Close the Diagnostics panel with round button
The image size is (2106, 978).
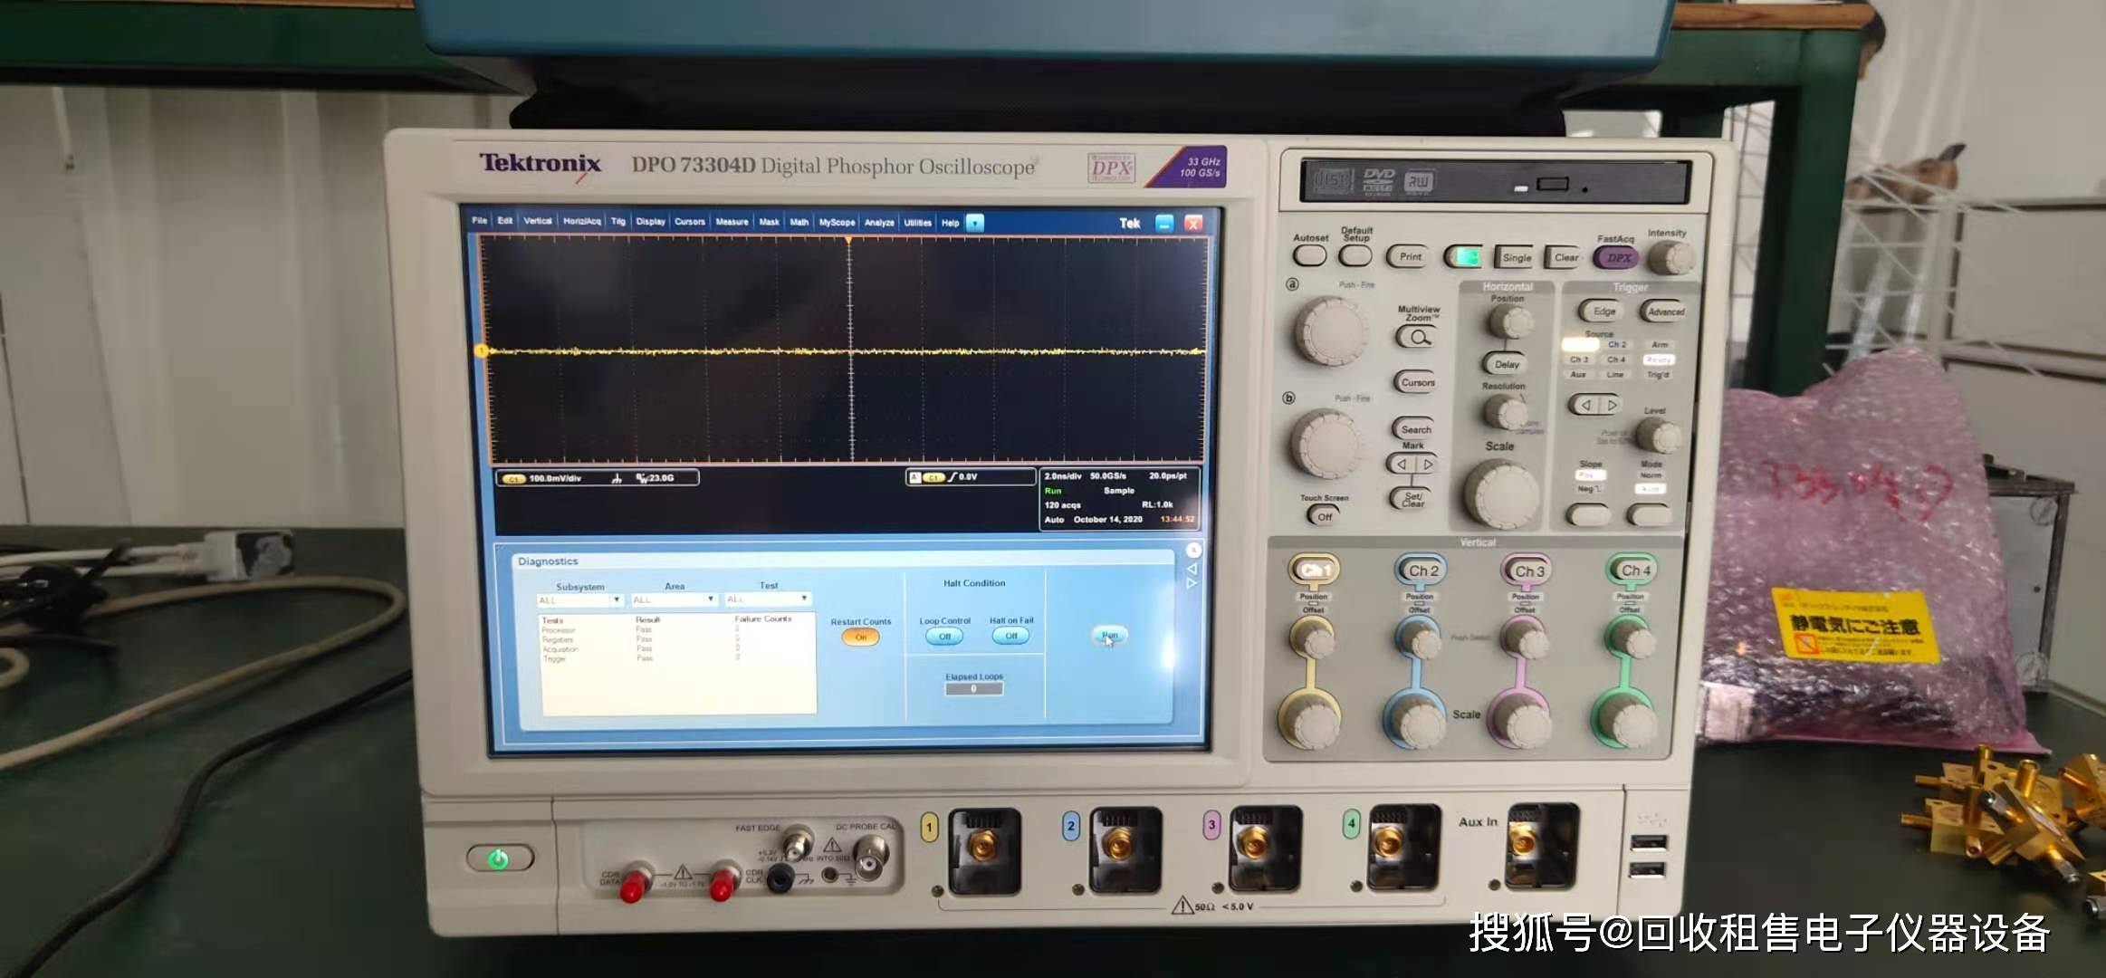(1193, 551)
